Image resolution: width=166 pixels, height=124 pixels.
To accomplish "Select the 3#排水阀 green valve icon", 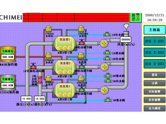I will 108,100.
